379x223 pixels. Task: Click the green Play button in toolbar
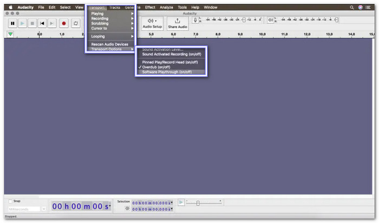click(22, 23)
